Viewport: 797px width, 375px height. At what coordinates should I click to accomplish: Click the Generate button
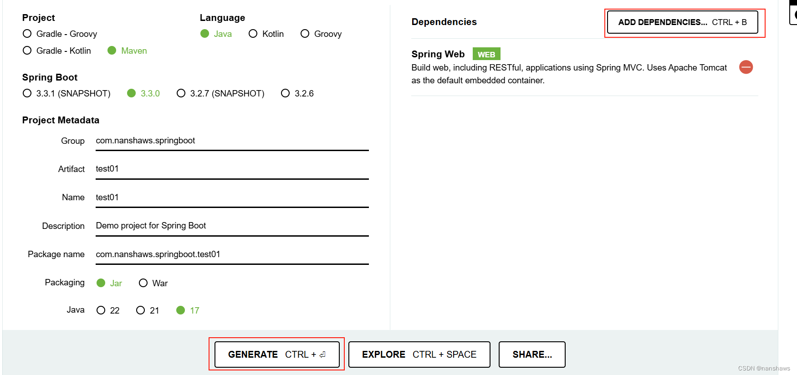pyautogui.click(x=277, y=355)
